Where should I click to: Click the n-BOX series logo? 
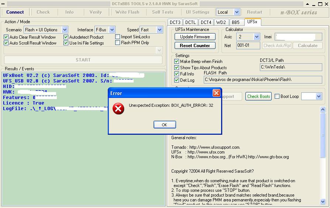[299, 13]
